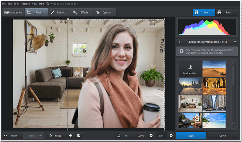The height and width of the screenshot is (142, 242).
Task: Select the snowy winter road background
Action: pos(190,86)
